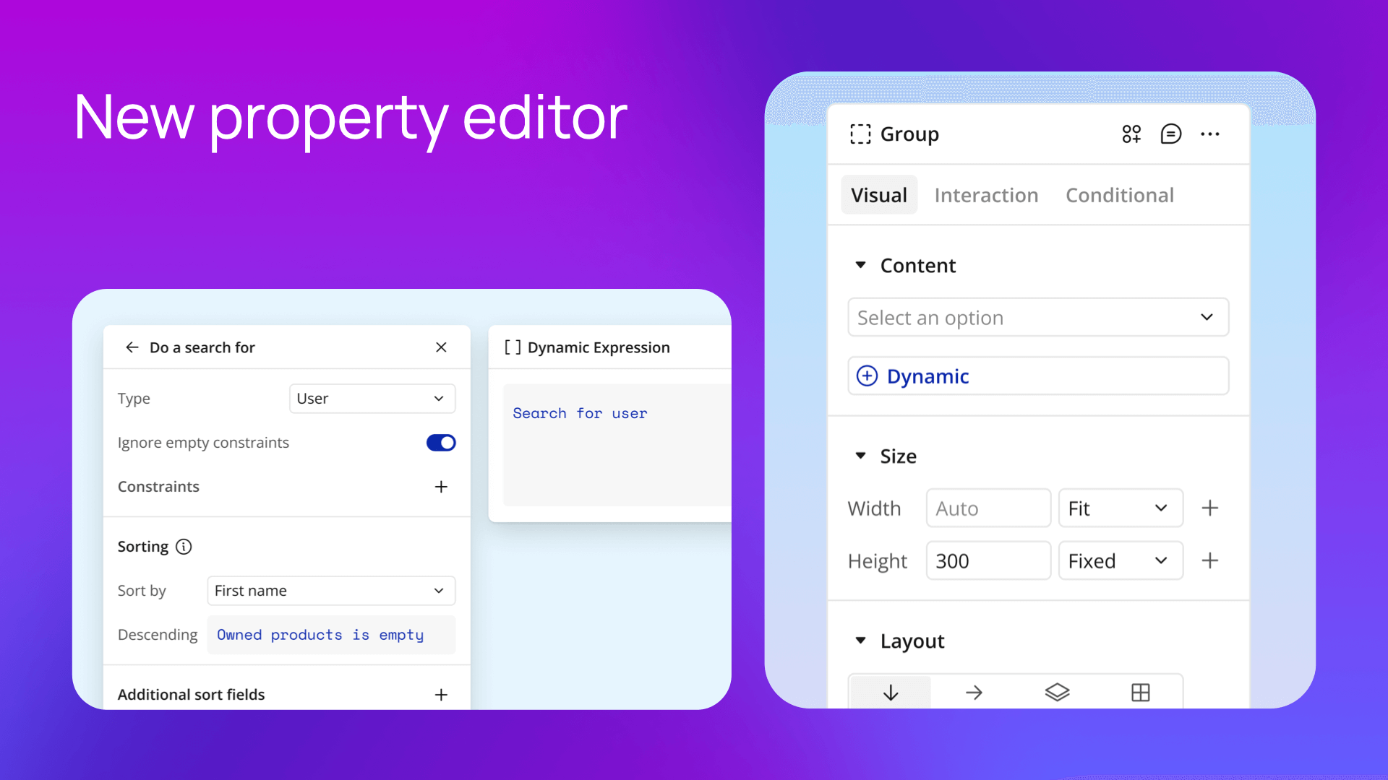This screenshot has width=1388, height=780.
Task: Switch to the Interaction tab
Action: point(986,195)
